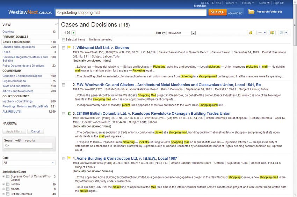Open Advanced search link
The image size is (297, 197).
235,13
